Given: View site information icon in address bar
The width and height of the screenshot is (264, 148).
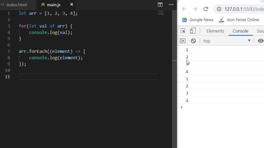Looking at the screenshot, I should coord(219,9).
